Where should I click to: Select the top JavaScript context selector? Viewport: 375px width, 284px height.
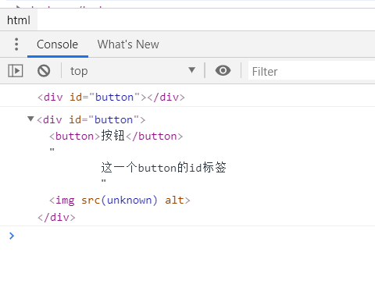[x=133, y=71]
